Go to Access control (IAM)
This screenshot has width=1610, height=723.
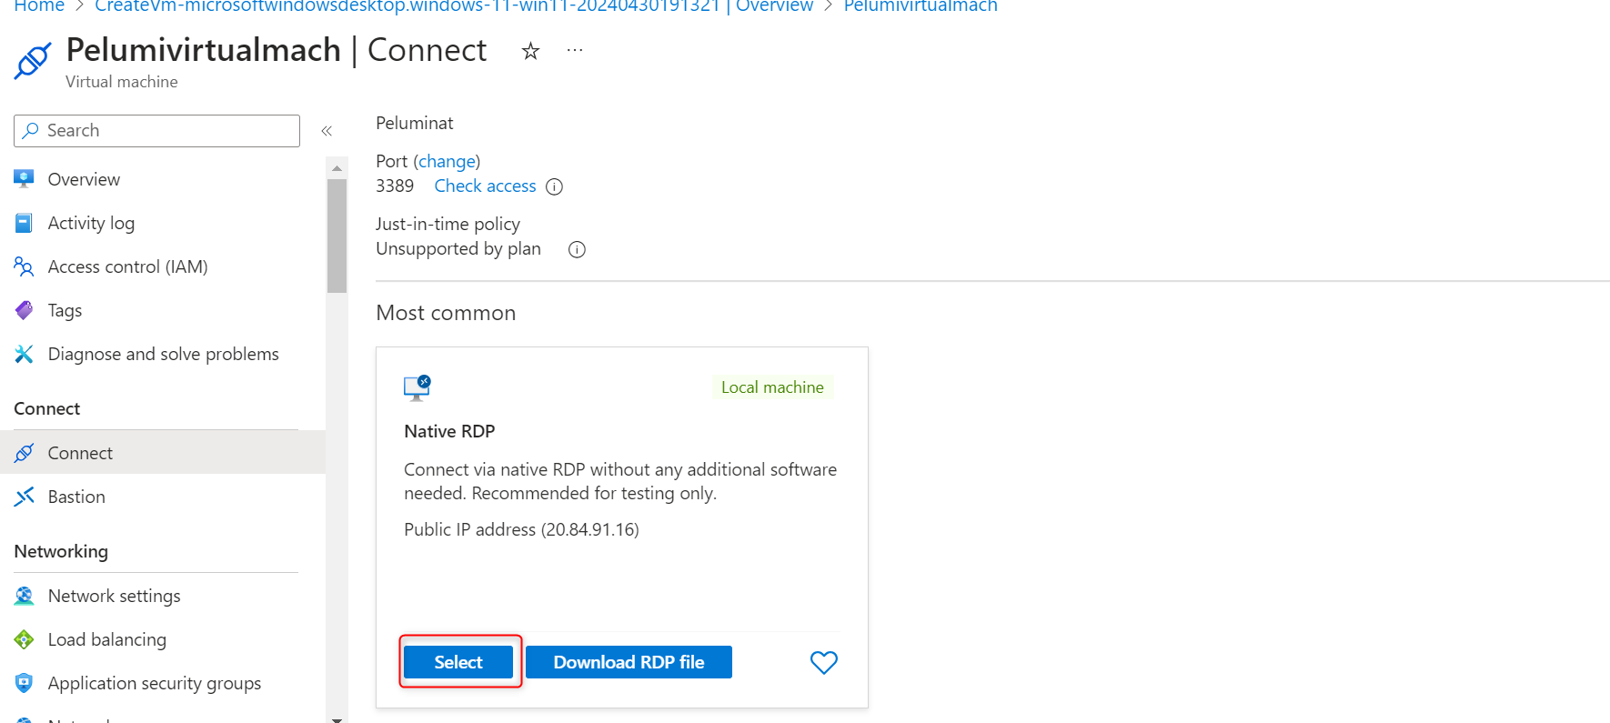(x=127, y=266)
